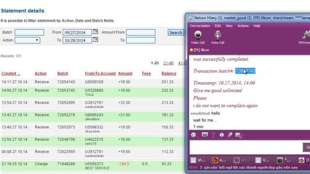Click batch number 72048798
The width and height of the screenshot is (310, 174).
point(66,139)
